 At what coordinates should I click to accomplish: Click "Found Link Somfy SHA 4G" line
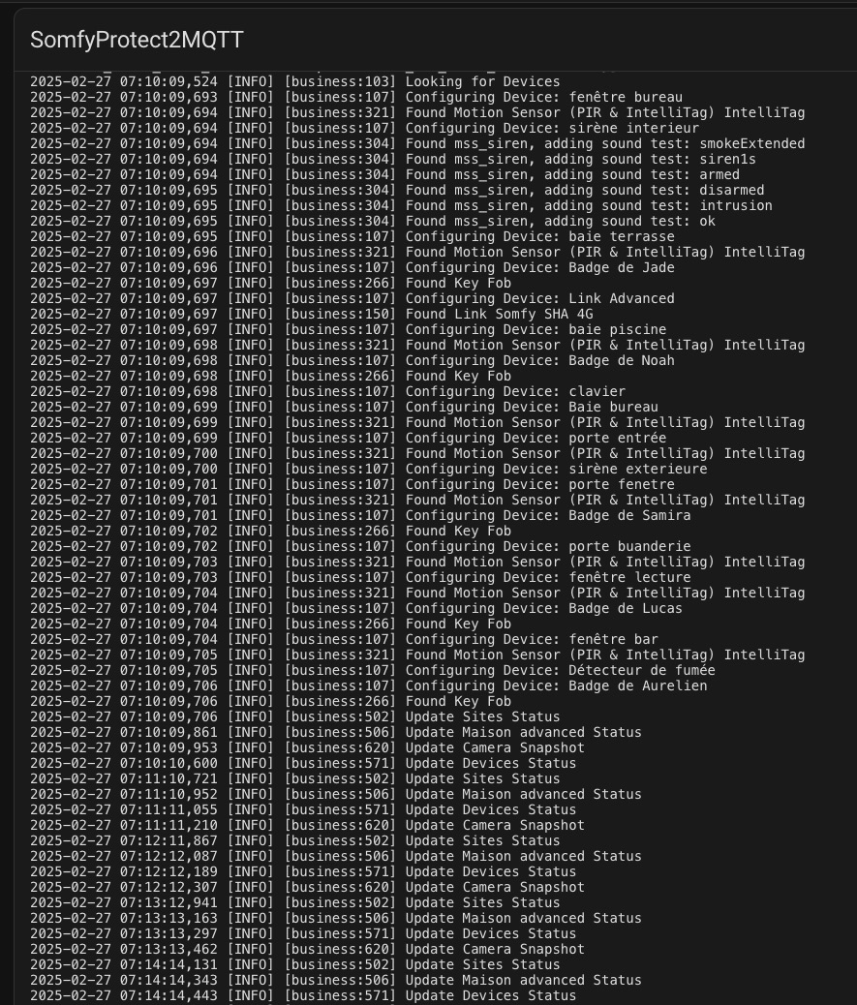(x=312, y=314)
